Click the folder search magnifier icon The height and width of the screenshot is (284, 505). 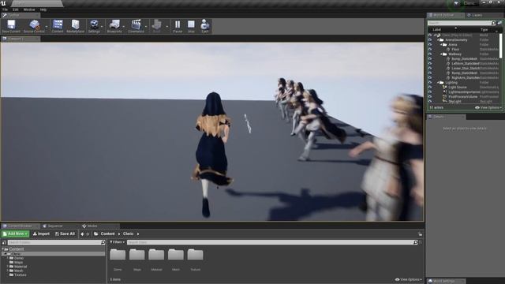tap(103, 242)
